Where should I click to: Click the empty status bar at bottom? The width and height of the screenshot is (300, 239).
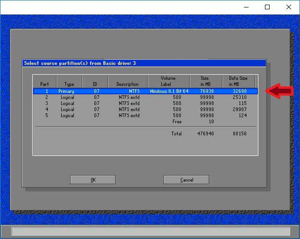(150, 232)
